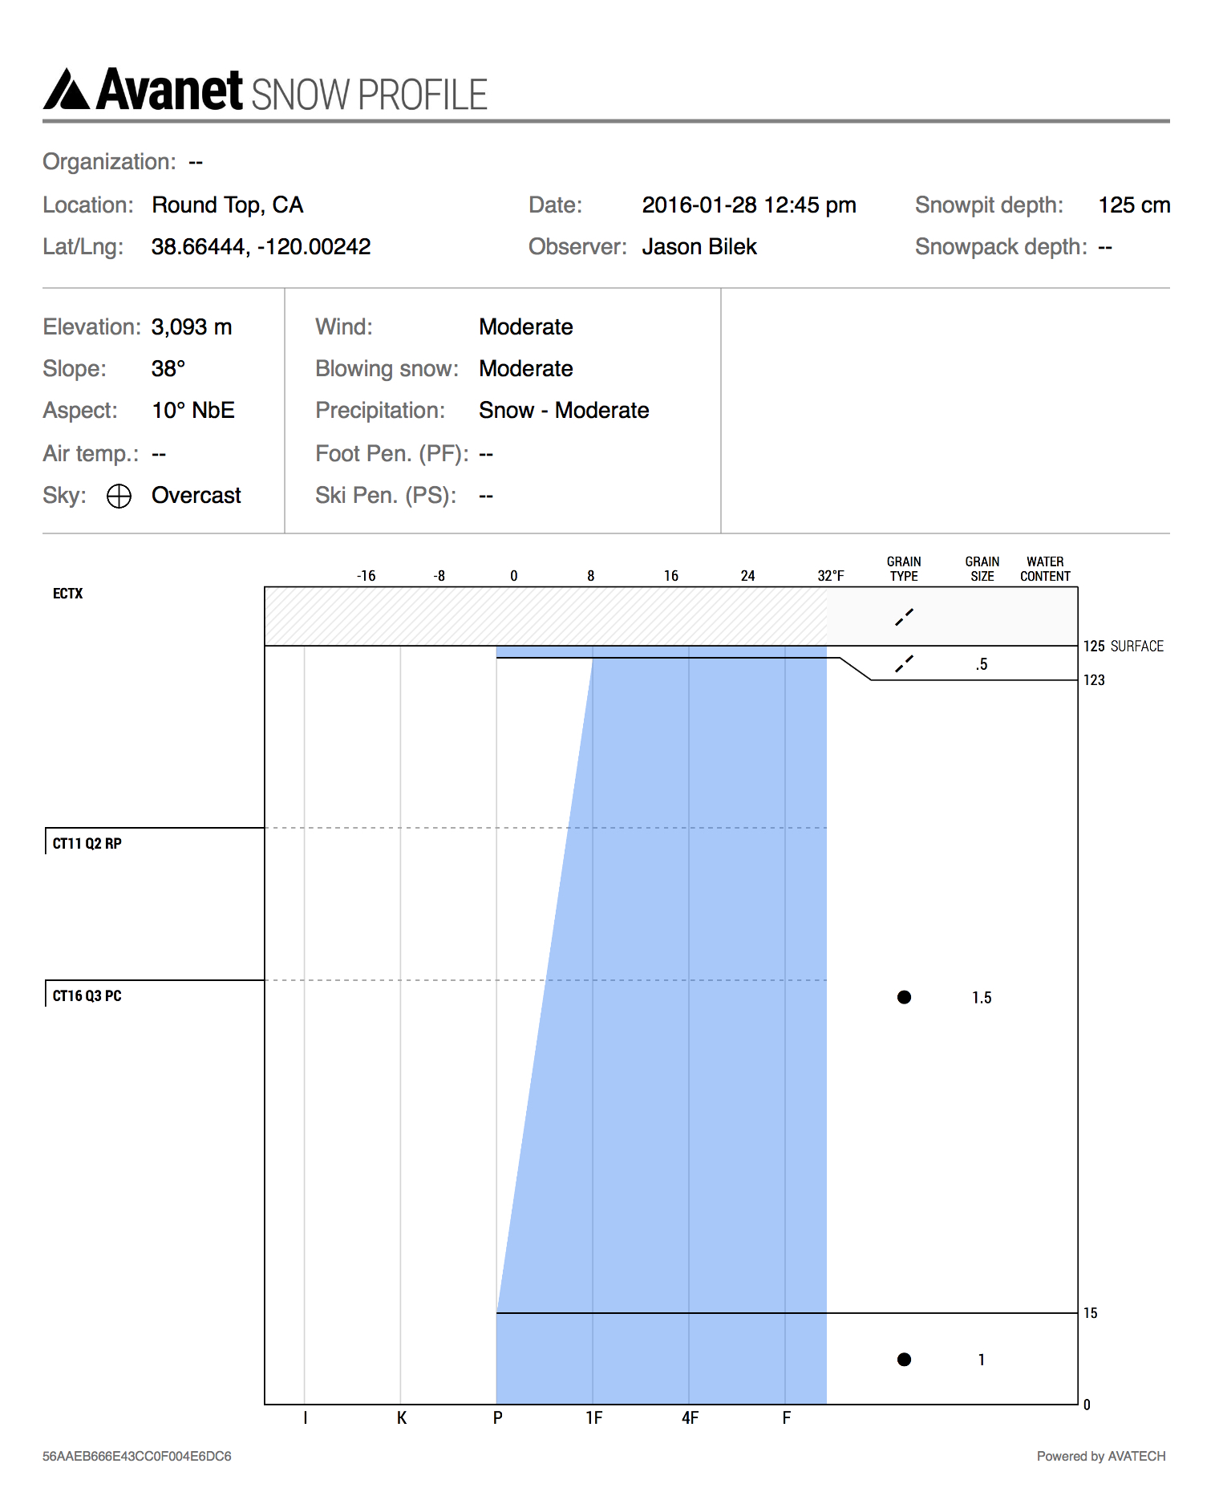Click the ECTX test label
Image resolution: width=1219 pixels, height=1492 pixels.
tap(67, 594)
